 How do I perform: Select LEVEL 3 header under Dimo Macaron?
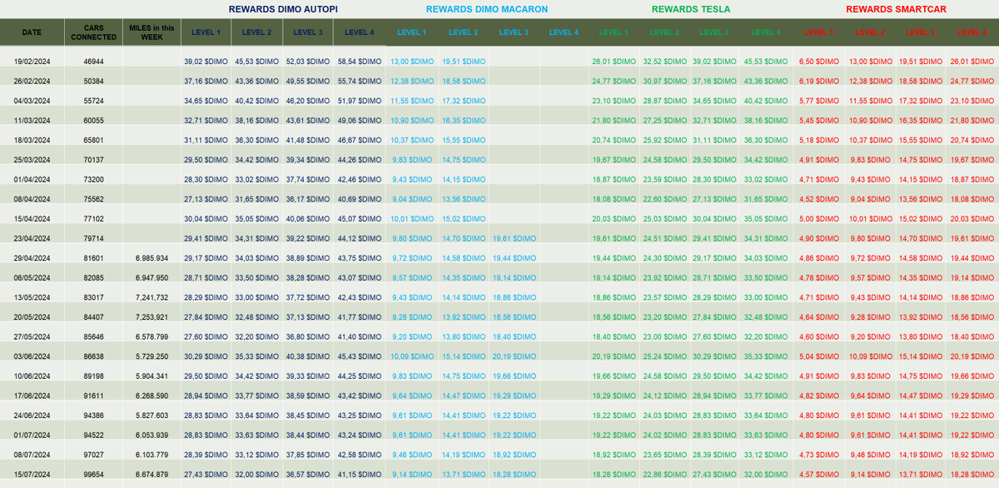(514, 32)
